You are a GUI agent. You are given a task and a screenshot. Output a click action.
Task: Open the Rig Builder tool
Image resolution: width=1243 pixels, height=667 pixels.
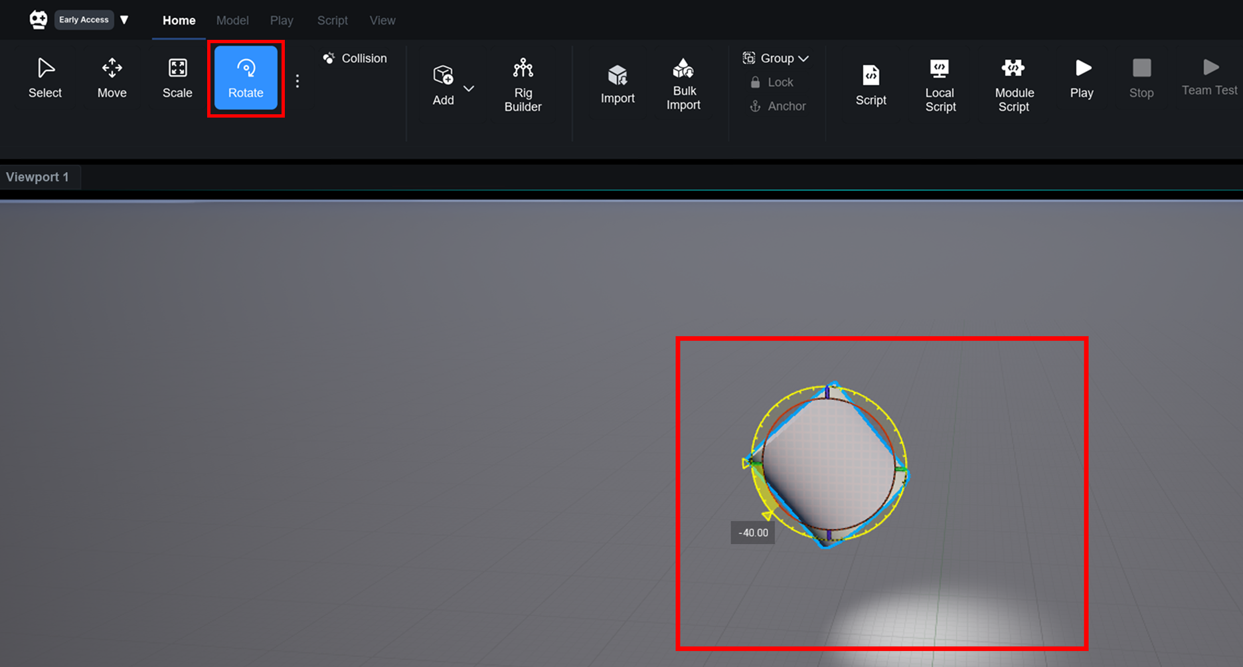point(523,84)
